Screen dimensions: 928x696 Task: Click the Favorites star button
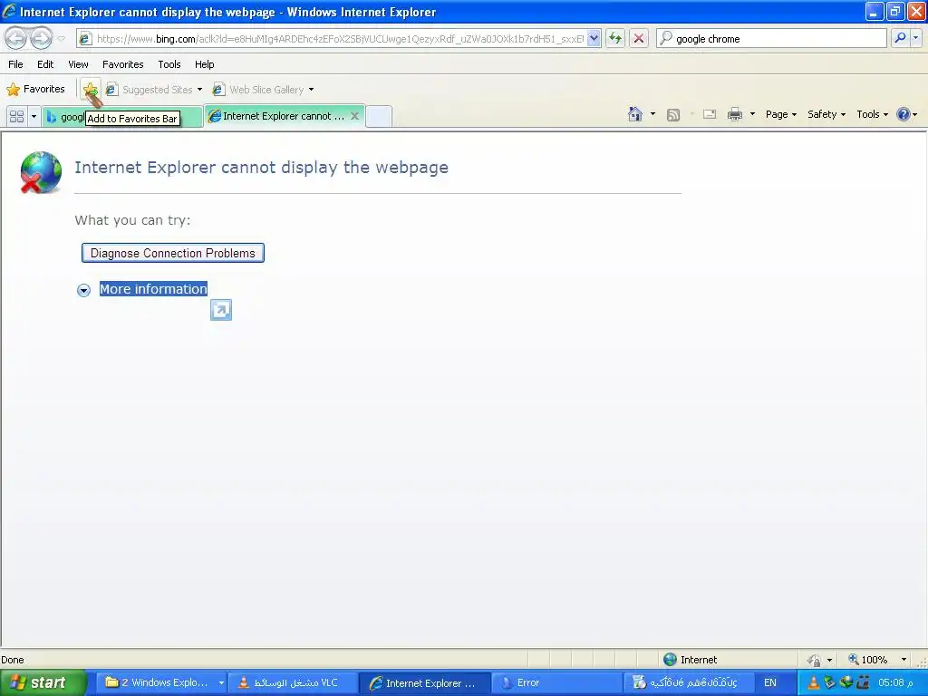(x=36, y=89)
